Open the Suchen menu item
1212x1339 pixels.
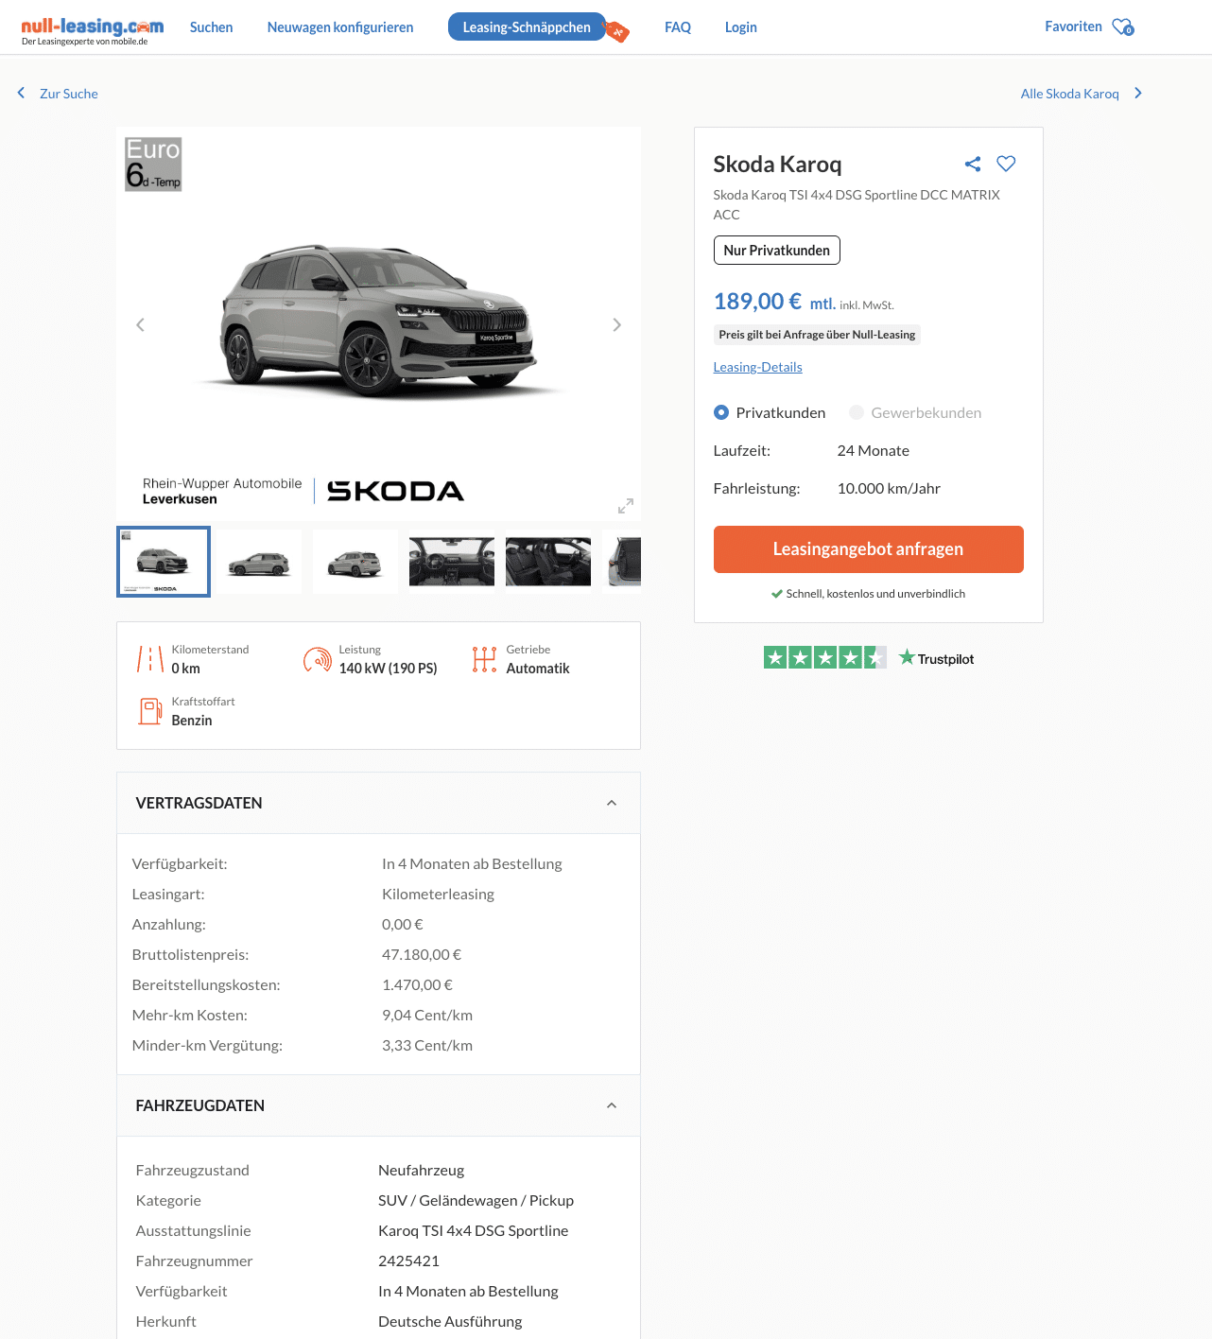211,27
